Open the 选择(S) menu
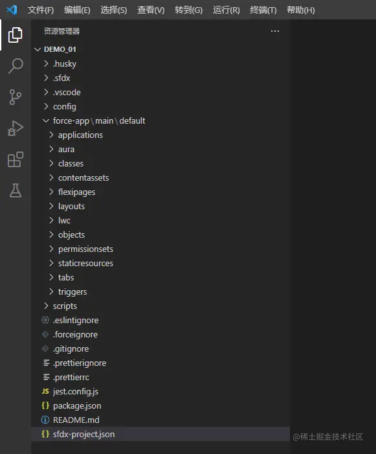The width and height of the screenshot is (376, 454). [114, 10]
